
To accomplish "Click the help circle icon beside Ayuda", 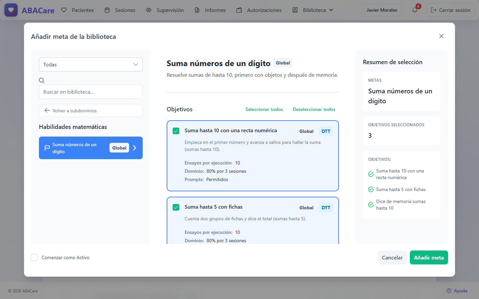I will 449,291.
